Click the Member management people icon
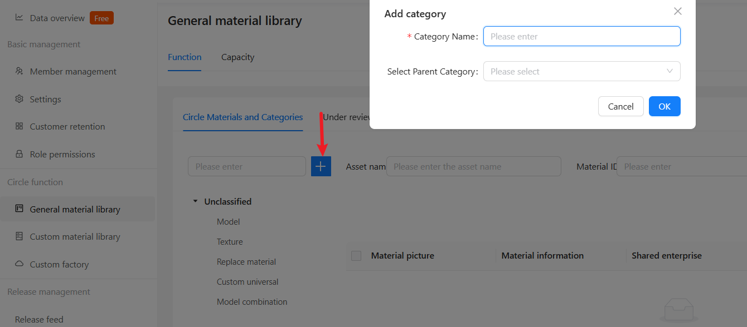The image size is (747, 327). coord(19,71)
